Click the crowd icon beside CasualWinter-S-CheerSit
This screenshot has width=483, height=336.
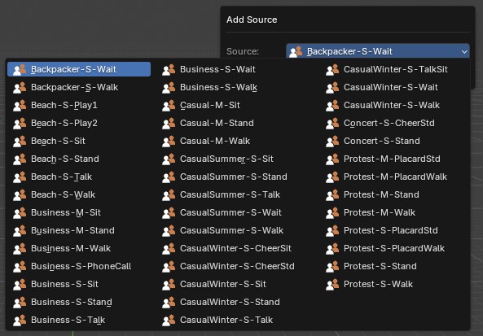point(169,248)
